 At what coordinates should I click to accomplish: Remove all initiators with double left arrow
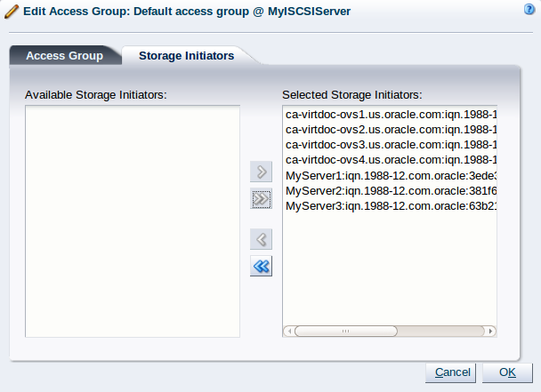(261, 266)
